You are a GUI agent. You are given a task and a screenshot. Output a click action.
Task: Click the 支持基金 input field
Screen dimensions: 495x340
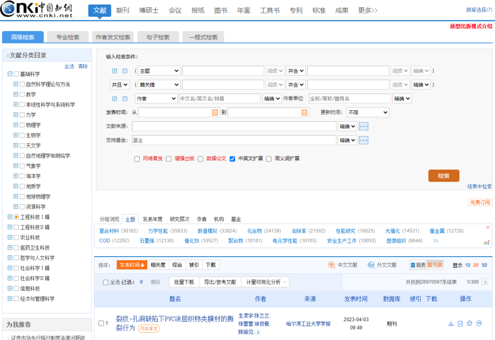tap(234, 140)
